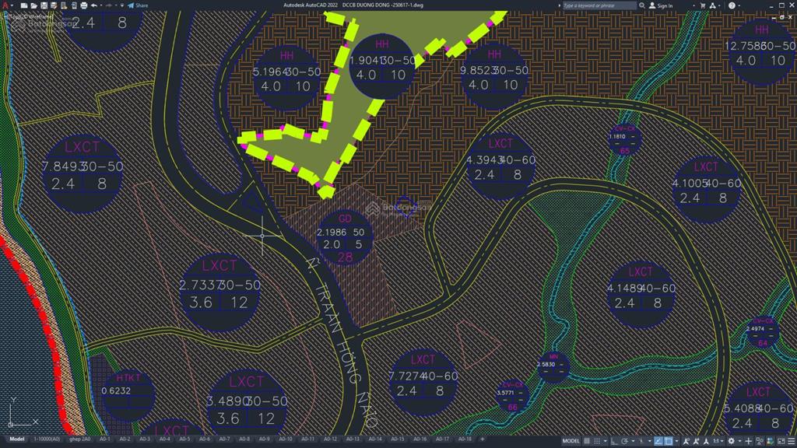Open the 1:1 annotation scale dropdown
Screen dimensions: 797x448
718,442
